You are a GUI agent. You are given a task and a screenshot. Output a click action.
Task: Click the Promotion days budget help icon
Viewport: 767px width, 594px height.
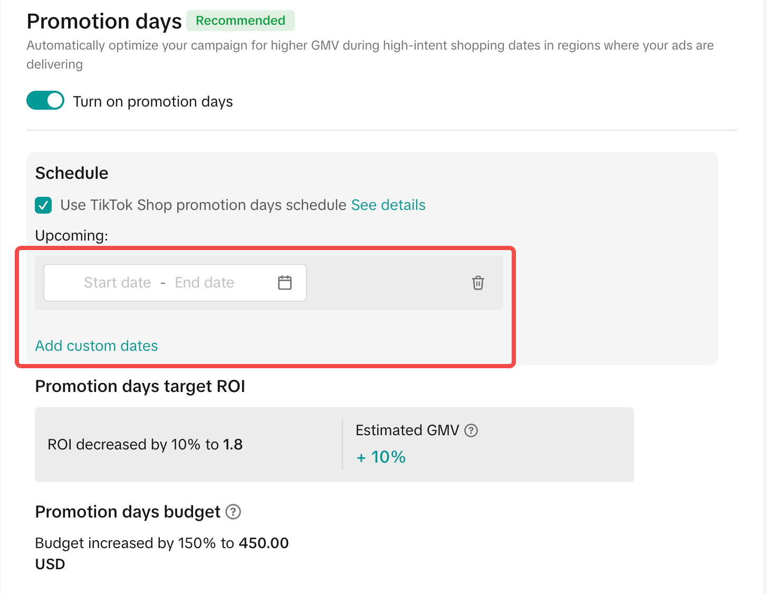tap(233, 512)
